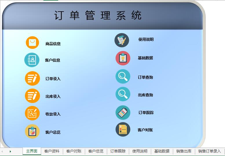Screen dimensions: 225x156
Task: Click the 收款录入 orange icon
Action: click(32, 113)
